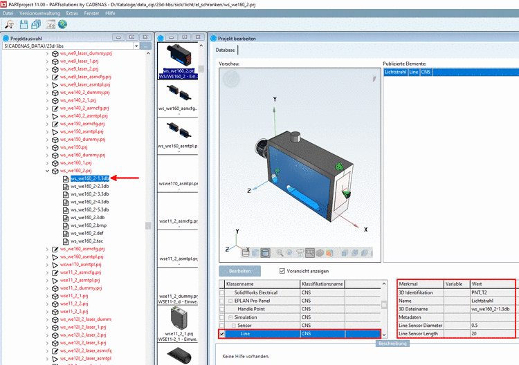Open the Datei menu
This screenshot has width=519, height=365.
[x=8, y=13]
